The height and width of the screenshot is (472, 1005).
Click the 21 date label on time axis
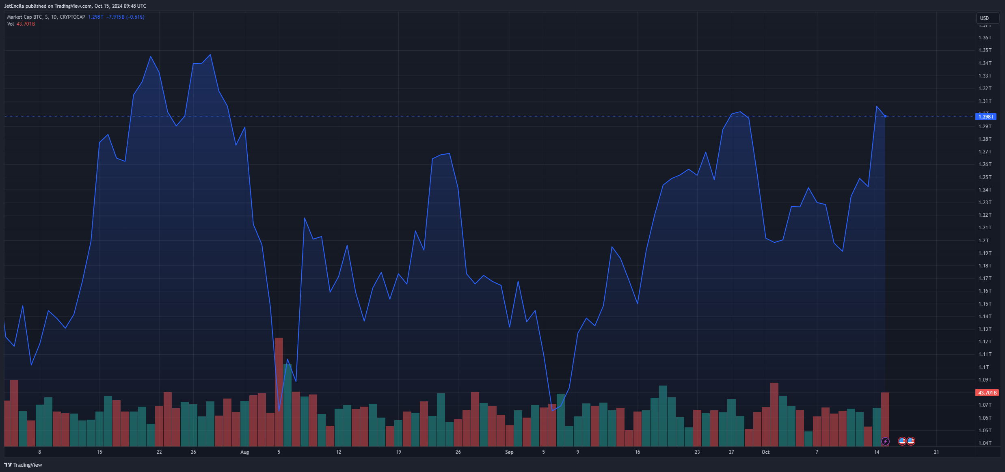click(x=936, y=452)
